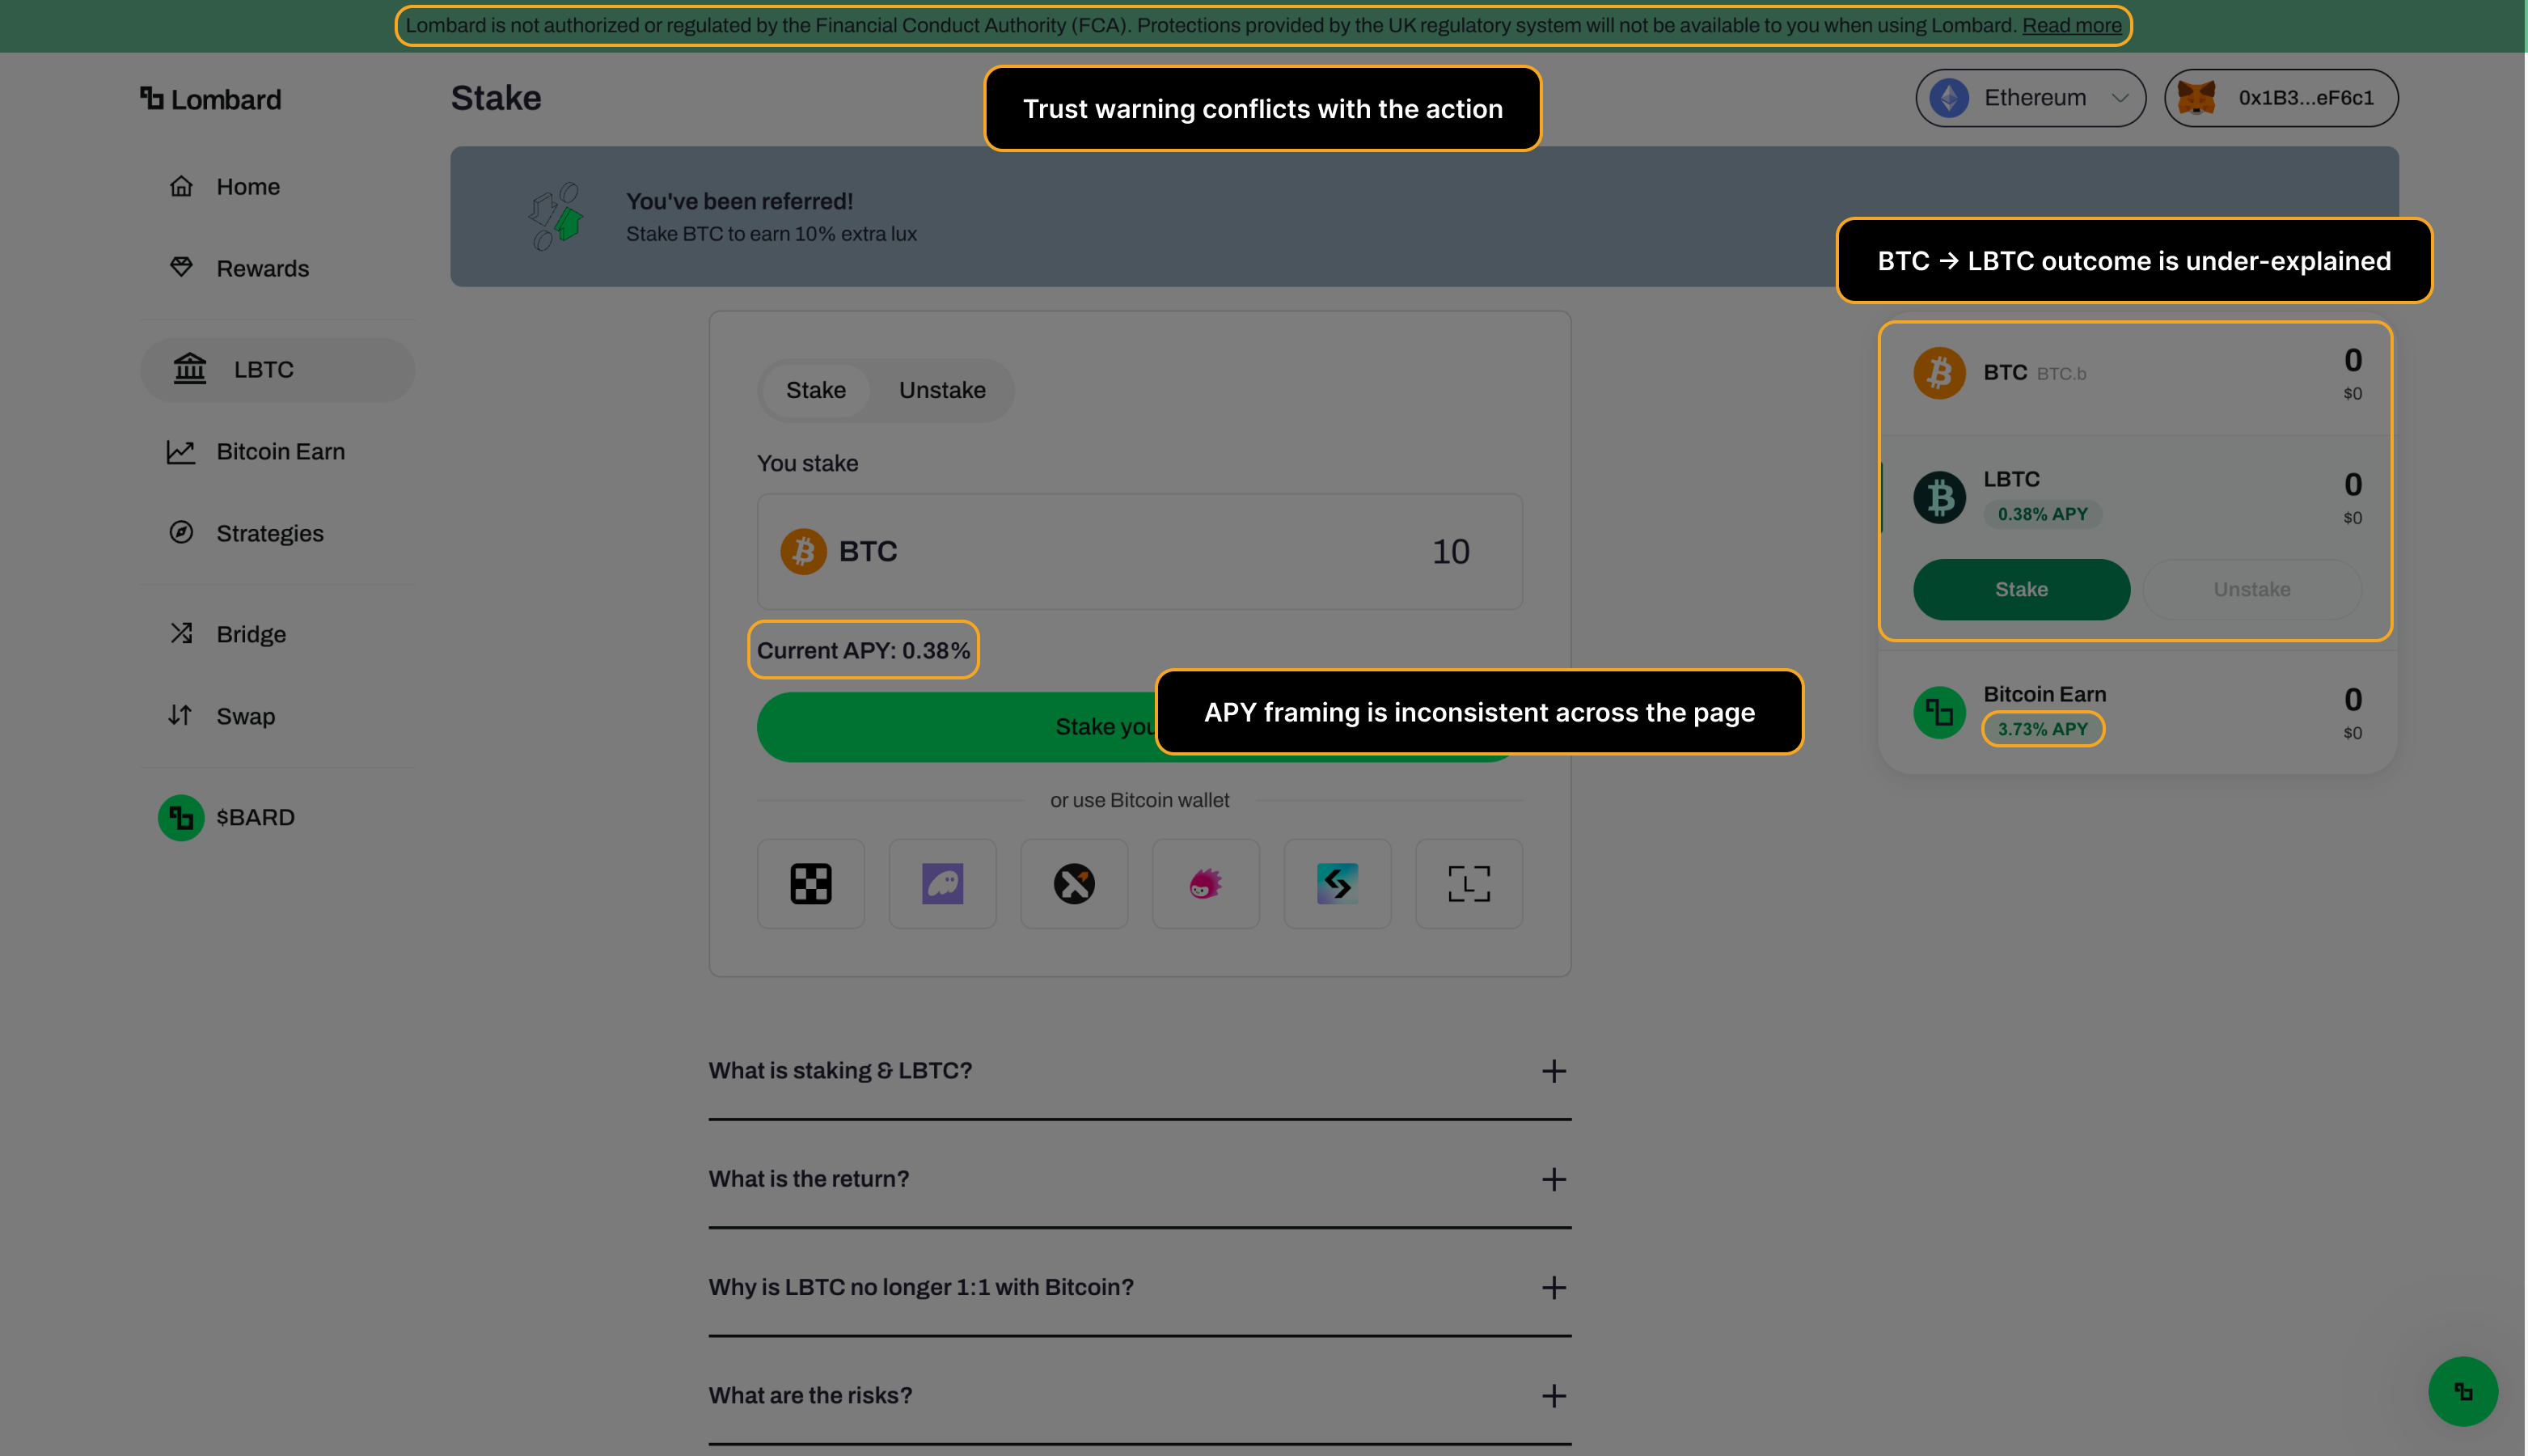Click the wide green stake button under Current APY

1139,727
